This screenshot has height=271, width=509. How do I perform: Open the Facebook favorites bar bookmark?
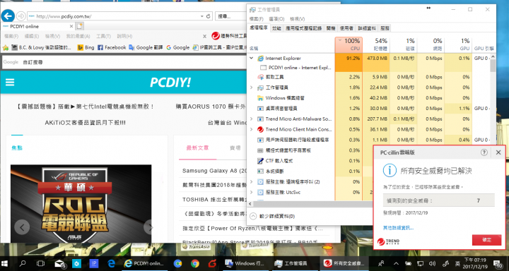(112, 47)
